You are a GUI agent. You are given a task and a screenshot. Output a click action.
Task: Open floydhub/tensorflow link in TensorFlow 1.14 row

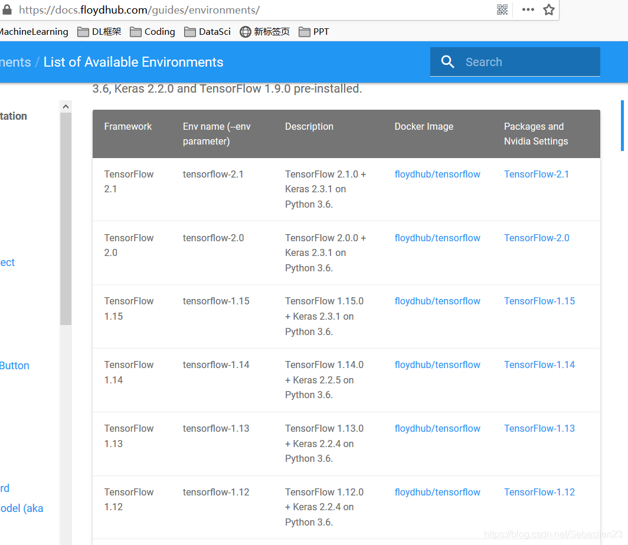point(437,365)
